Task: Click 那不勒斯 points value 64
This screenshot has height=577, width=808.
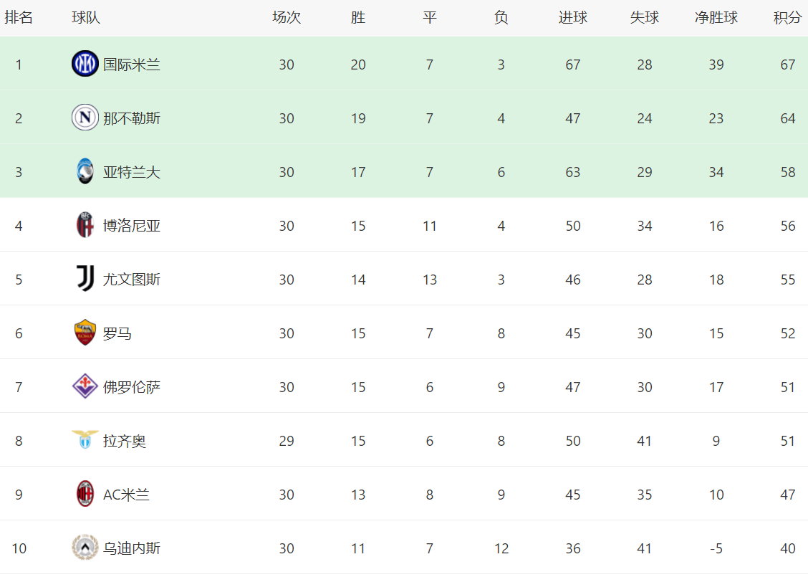Action: [788, 118]
